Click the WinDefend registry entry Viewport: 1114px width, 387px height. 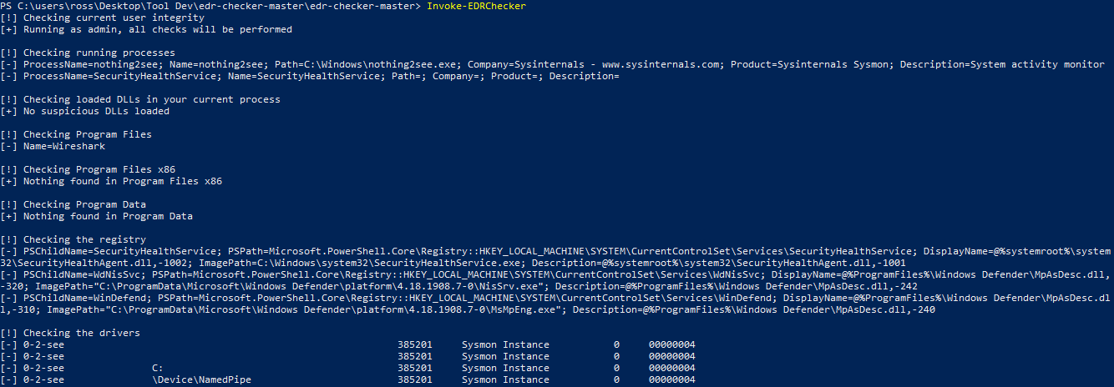[555, 304]
